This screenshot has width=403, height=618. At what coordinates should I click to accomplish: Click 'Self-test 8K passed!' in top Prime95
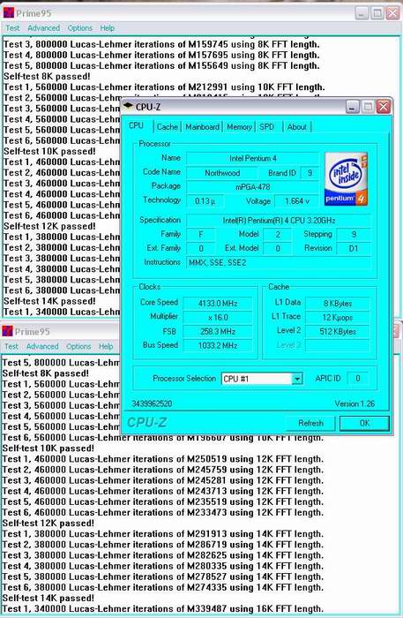point(47,77)
